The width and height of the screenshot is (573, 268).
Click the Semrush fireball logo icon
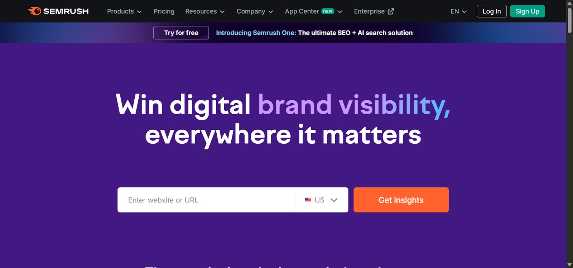[35, 11]
